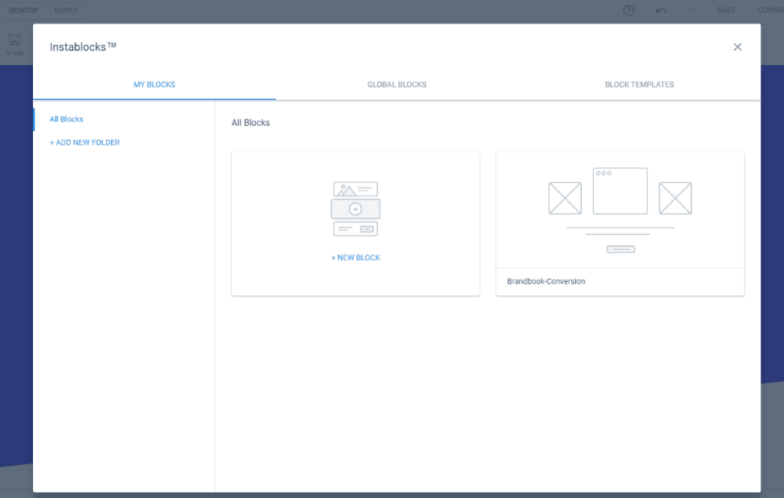Select the Image tool in the sidebar
784x498 pixels.
point(15,45)
